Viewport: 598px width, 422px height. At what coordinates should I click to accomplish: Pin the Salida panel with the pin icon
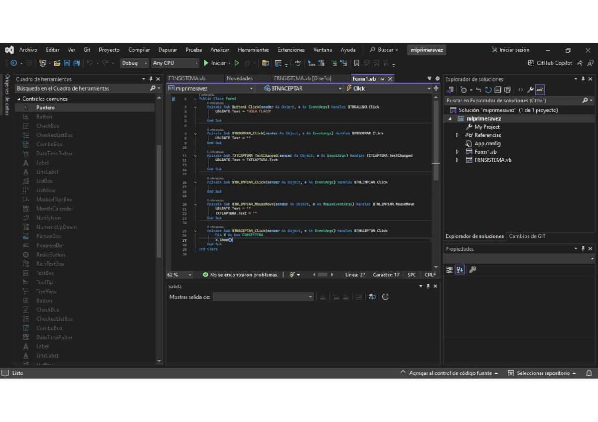point(428,286)
